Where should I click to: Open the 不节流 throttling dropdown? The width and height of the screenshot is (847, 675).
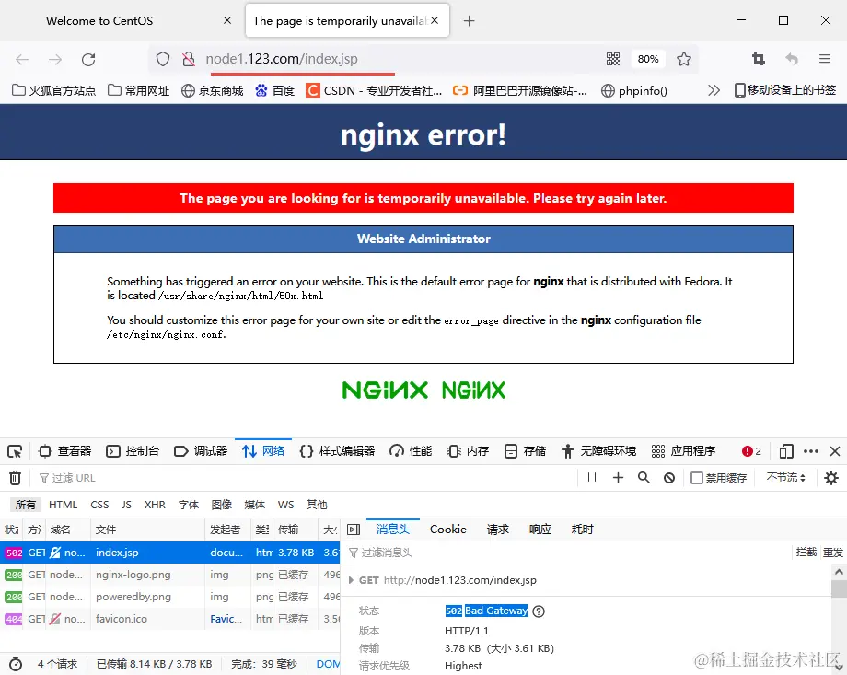point(785,477)
